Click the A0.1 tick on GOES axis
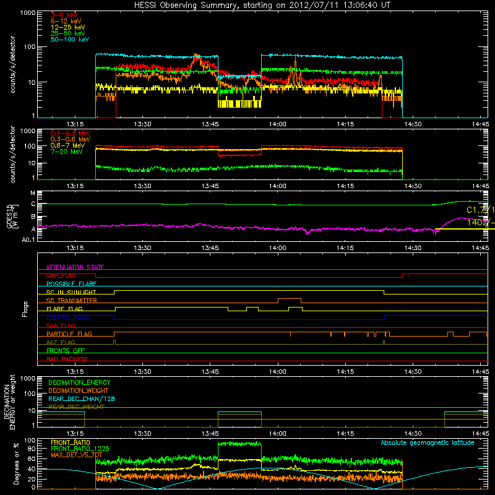 tap(28, 240)
